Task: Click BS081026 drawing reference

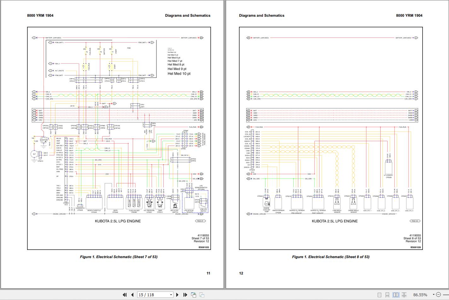Action: (x=416, y=247)
